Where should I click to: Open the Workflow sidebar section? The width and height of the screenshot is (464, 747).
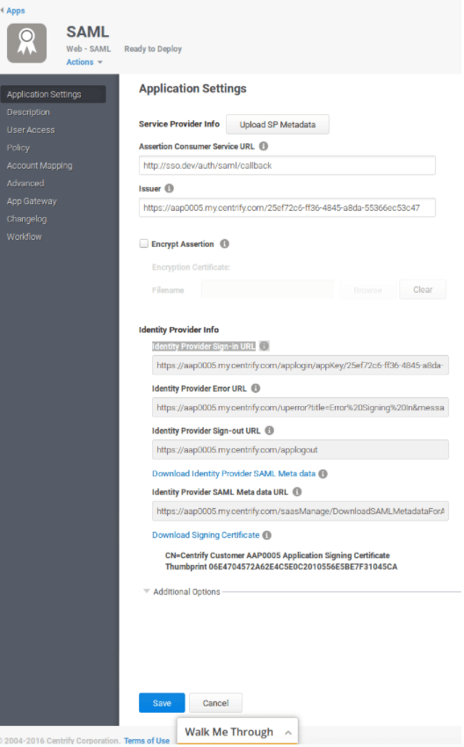(24, 236)
